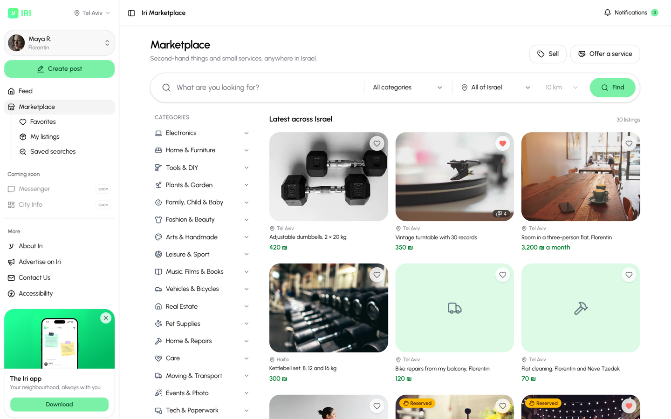Click the Download app button
Image resolution: width=671 pixels, height=419 pixels.
(59, 405)
